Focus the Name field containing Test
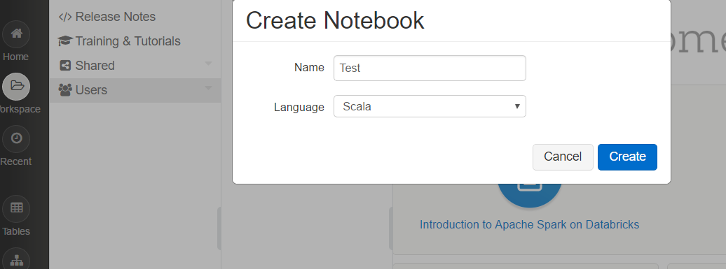The width and height of the screenshot is (726, 269). click(x=430, y=68)
